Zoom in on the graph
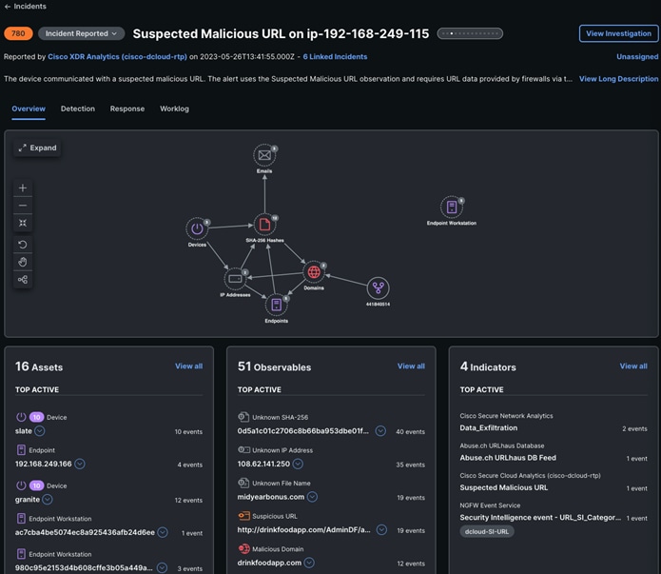Screen dimensions: 661x574 23,188
